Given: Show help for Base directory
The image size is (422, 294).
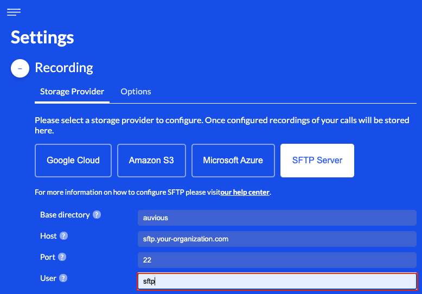Looking at the screenshot, I should [x=97, y=215].
